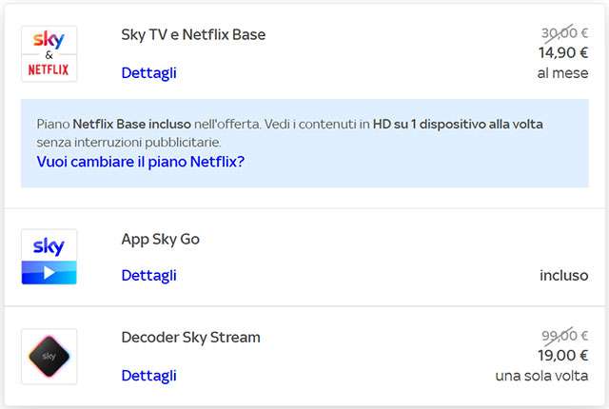Click 'Vuoi cambiare il piano Netflix?' link

(x=140, y=162)
